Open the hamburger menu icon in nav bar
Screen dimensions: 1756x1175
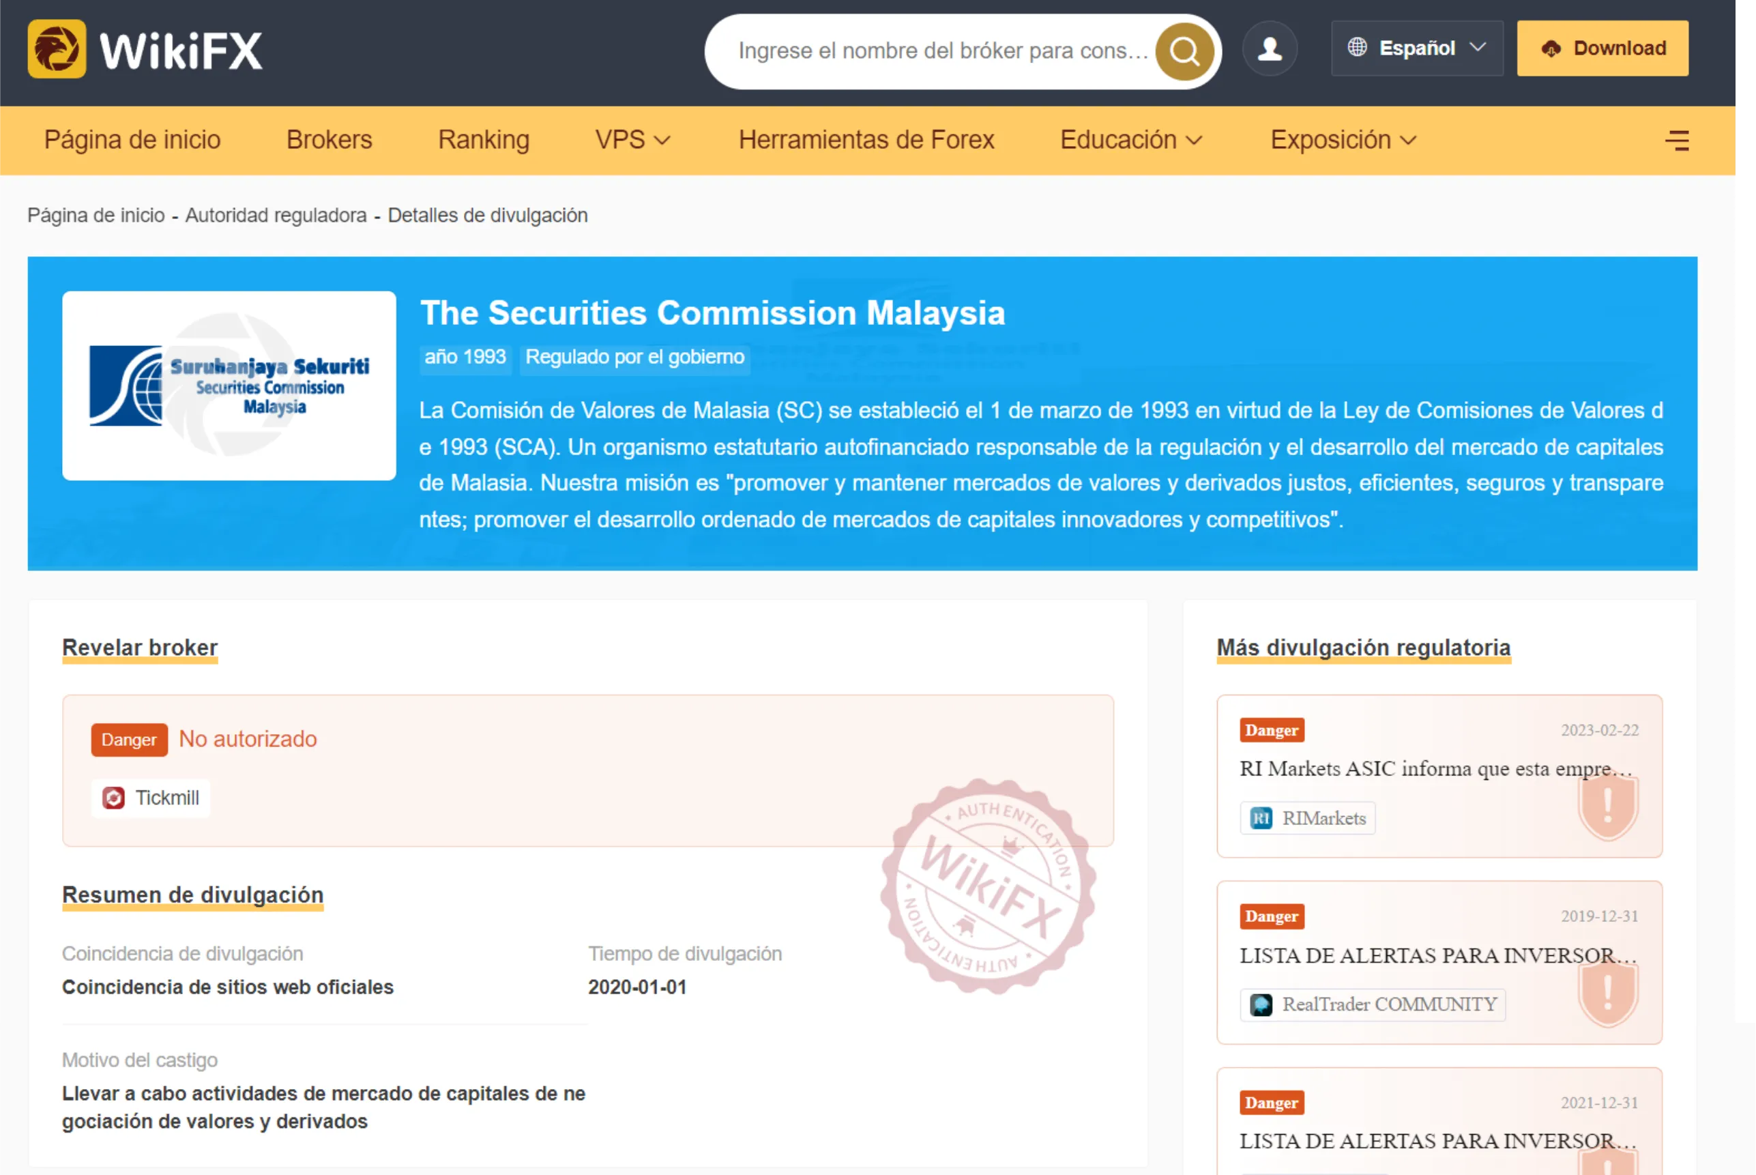click(x=1677, y=140)
